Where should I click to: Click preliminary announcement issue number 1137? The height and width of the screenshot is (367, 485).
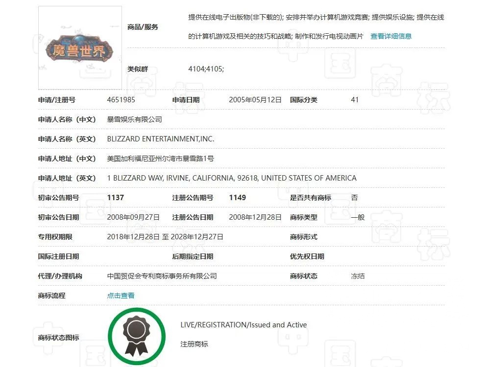(x=116, y=198)
